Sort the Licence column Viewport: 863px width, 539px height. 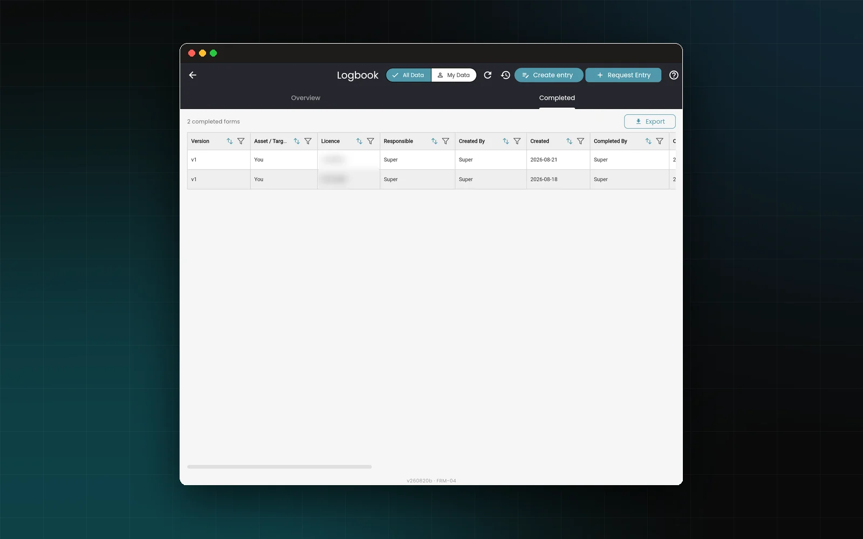tap(359, 141)
